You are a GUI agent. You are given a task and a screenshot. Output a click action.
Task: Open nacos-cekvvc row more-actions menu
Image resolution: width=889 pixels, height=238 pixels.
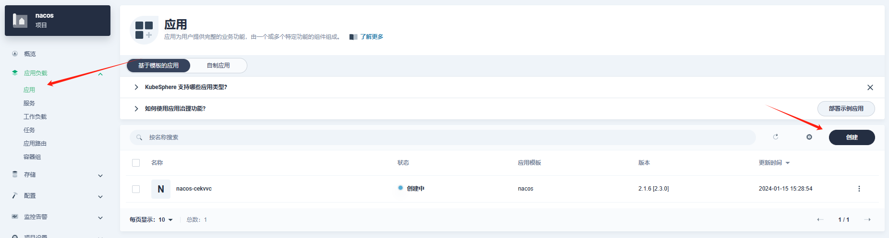click(859, 189)
